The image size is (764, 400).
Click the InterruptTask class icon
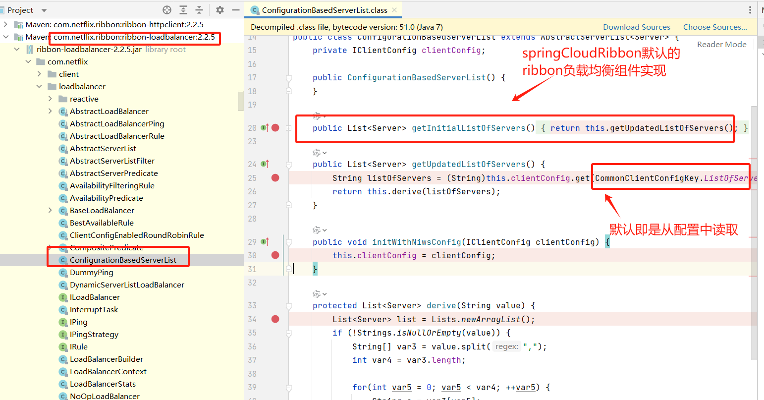coord(63,309)
